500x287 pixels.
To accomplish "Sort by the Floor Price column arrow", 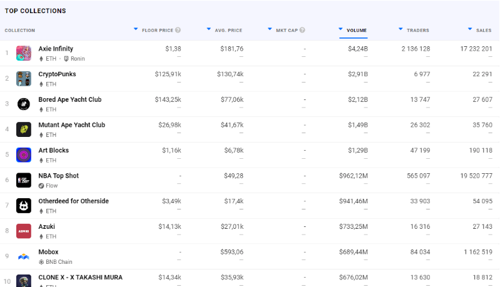I will coord(136,29).
